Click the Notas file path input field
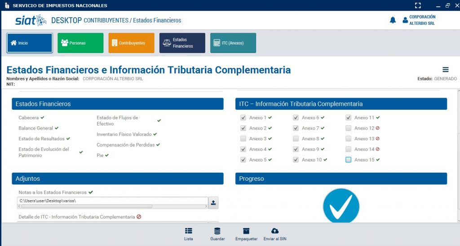The height and width of the screenshot is (246, 460). (x=112, y=201)
